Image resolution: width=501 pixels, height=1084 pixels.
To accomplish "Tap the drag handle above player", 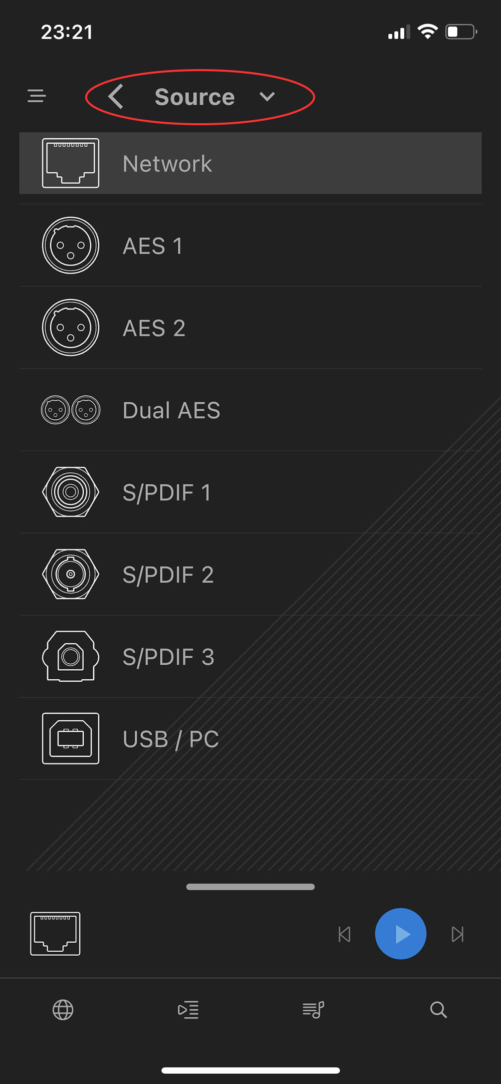I will pos(250,887).
